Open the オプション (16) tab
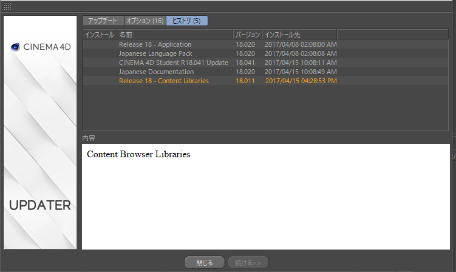 (145, 21)
